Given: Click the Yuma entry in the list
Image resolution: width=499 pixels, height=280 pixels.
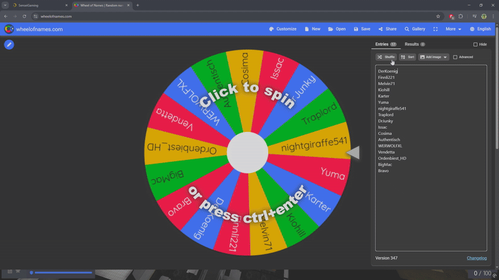Looking at the screenshot, I should coord(383,102).
